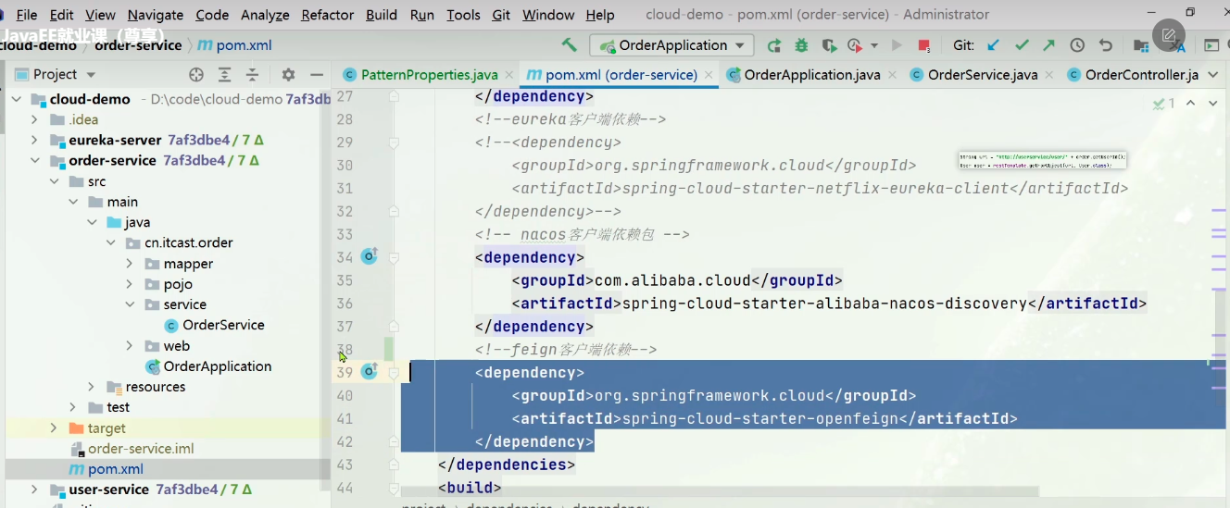1230x508 pixels.
Task: Click the Build project hammer icon
Action: (569, 45)
